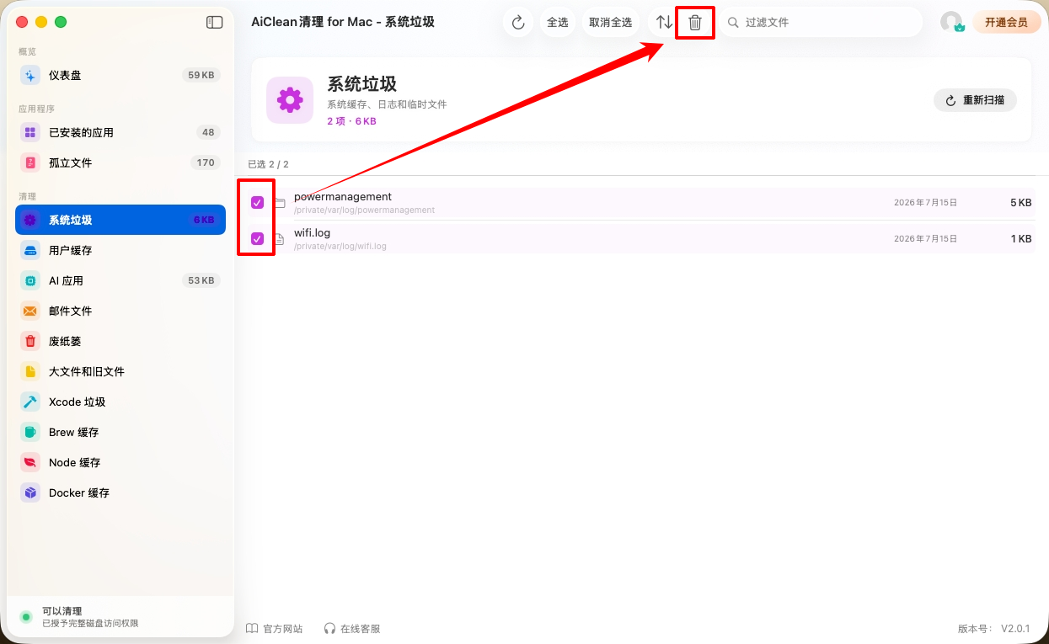The width and height of the screenshot is (1049, 644).
Task: Click the trash delete icon in toolbar
Action: tap(695, 23)
